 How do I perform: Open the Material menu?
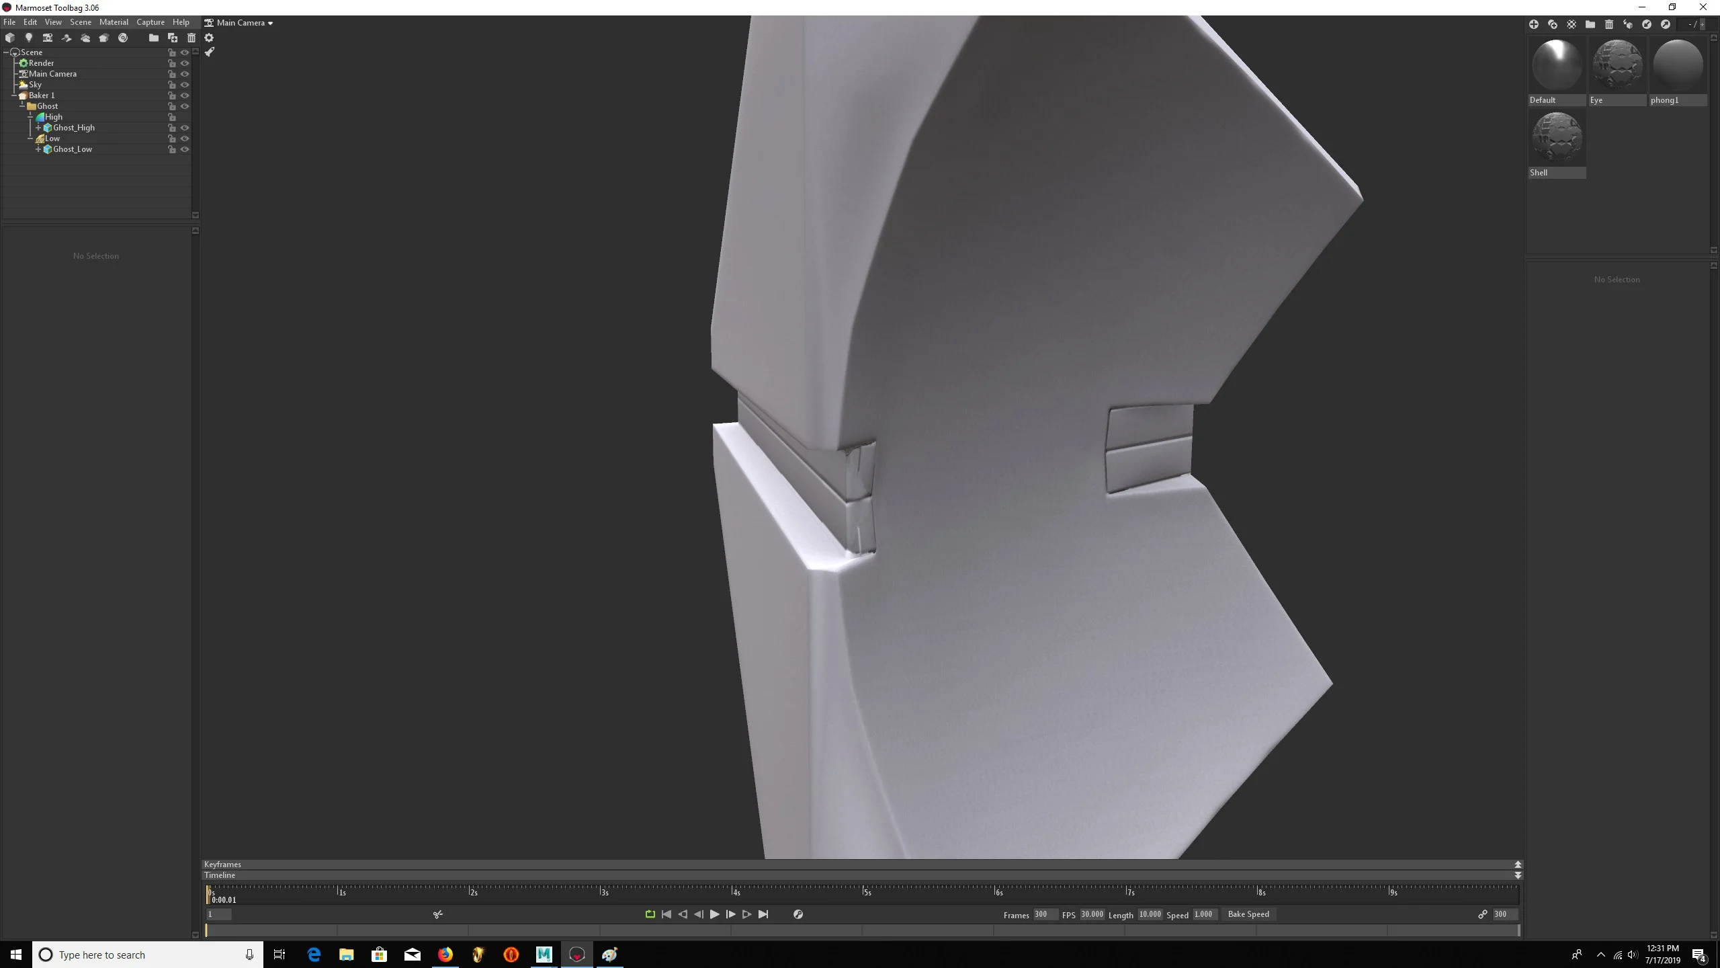pyautogui.click(x=114, y=22)
